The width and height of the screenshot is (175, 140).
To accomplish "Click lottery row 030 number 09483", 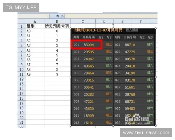I will [130, 108].
